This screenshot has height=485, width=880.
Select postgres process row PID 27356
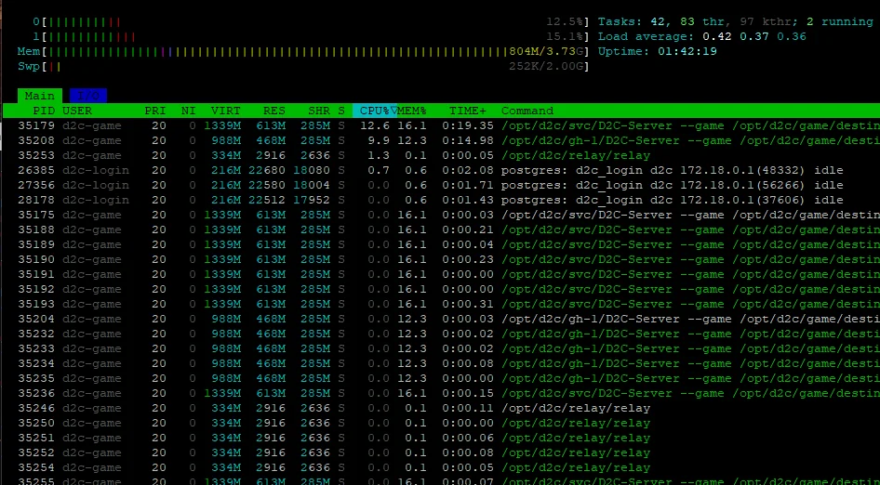440,185
